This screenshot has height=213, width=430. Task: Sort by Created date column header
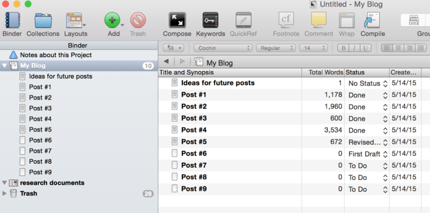tap(405, 73)
